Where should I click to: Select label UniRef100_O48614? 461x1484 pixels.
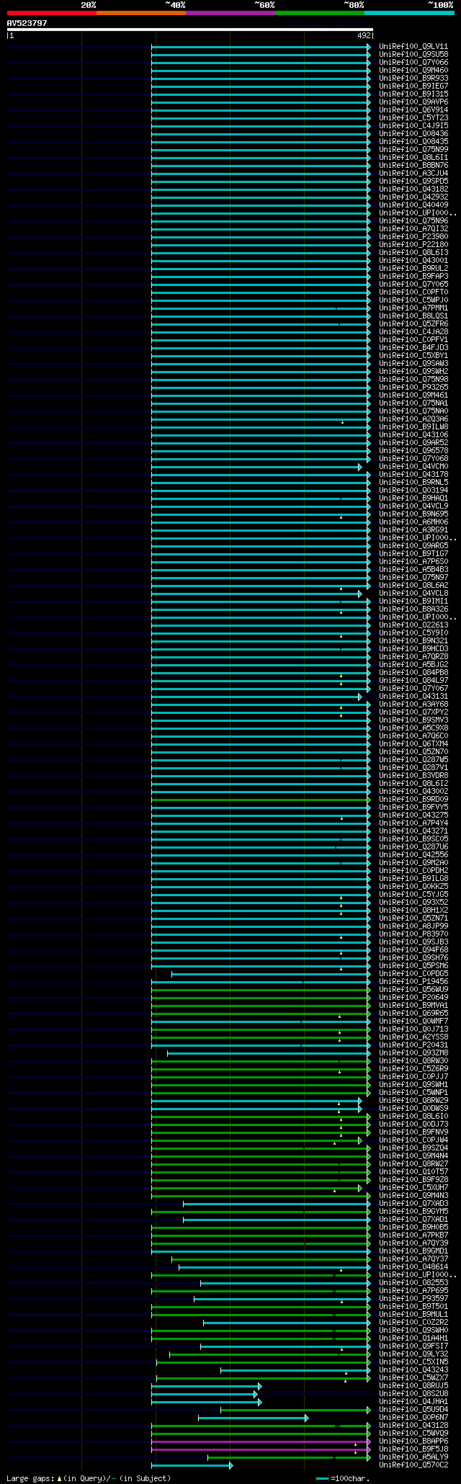coord(413,1267)
